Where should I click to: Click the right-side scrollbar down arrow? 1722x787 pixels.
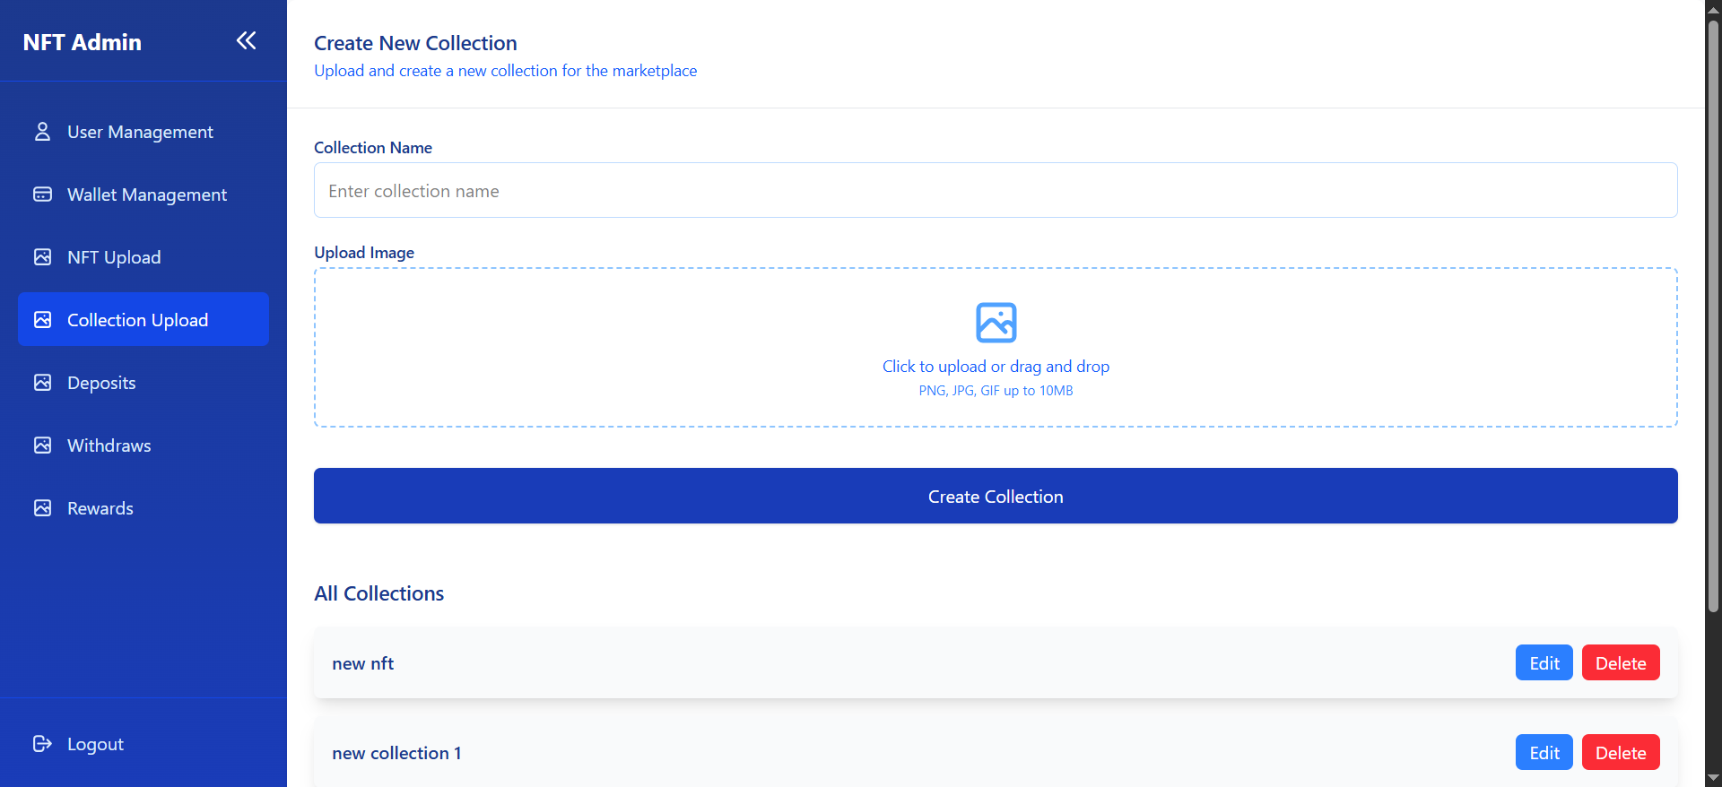coord(1711,777)
